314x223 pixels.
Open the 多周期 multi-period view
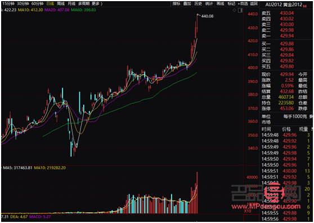tap(84, 4)
